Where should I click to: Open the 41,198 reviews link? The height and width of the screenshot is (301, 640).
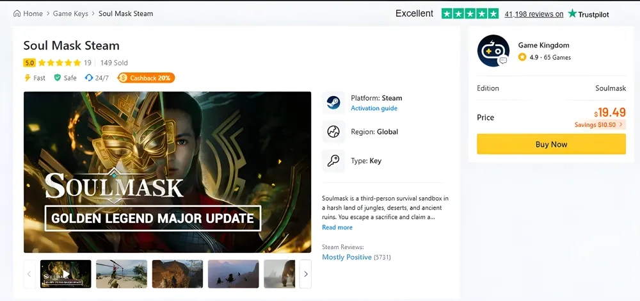pyautogui.click(x=534, y=13)
